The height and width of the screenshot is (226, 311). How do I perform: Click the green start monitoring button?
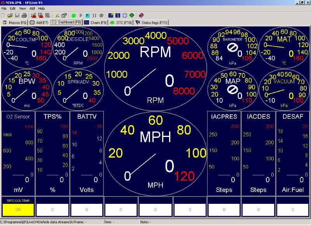[x=73, y=16]
